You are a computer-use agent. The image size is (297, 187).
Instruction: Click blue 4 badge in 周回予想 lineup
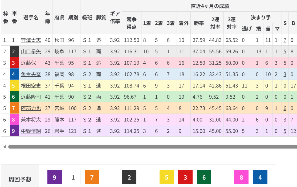[x=260, y=177]
